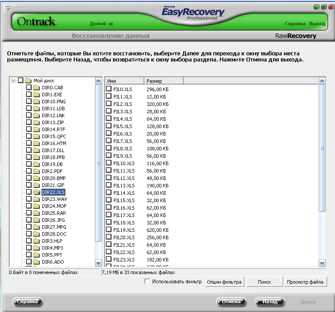Enable the Использовать фильтр checkbox

(147, 281)
